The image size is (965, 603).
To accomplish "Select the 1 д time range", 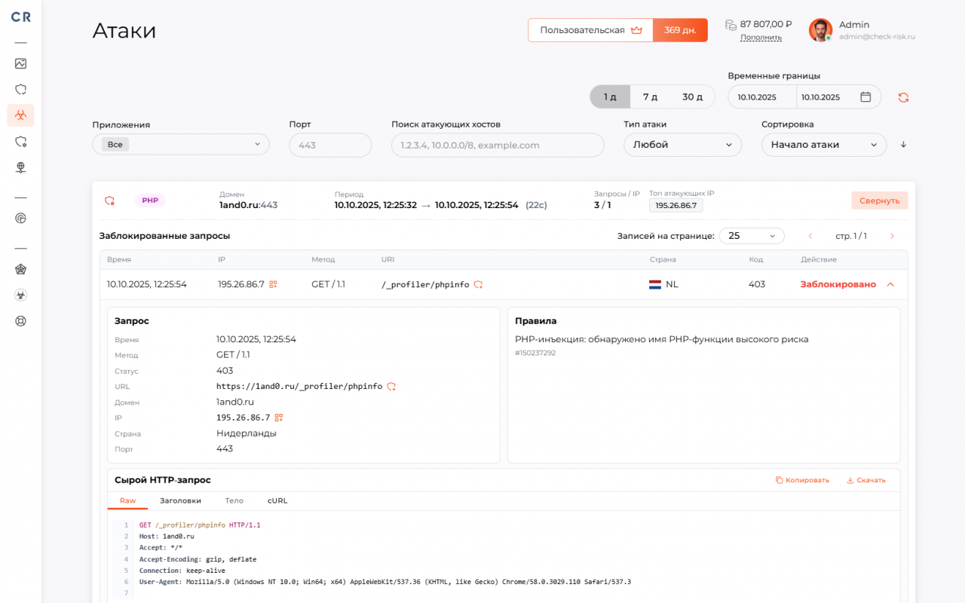I will click(x=610, y=96).
